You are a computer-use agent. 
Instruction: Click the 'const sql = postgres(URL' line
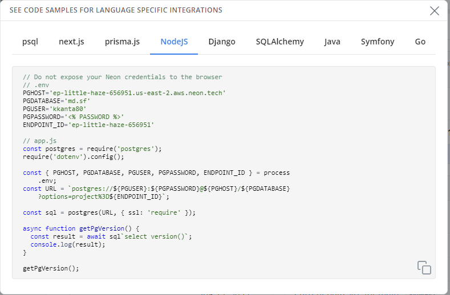click(109, 212)
